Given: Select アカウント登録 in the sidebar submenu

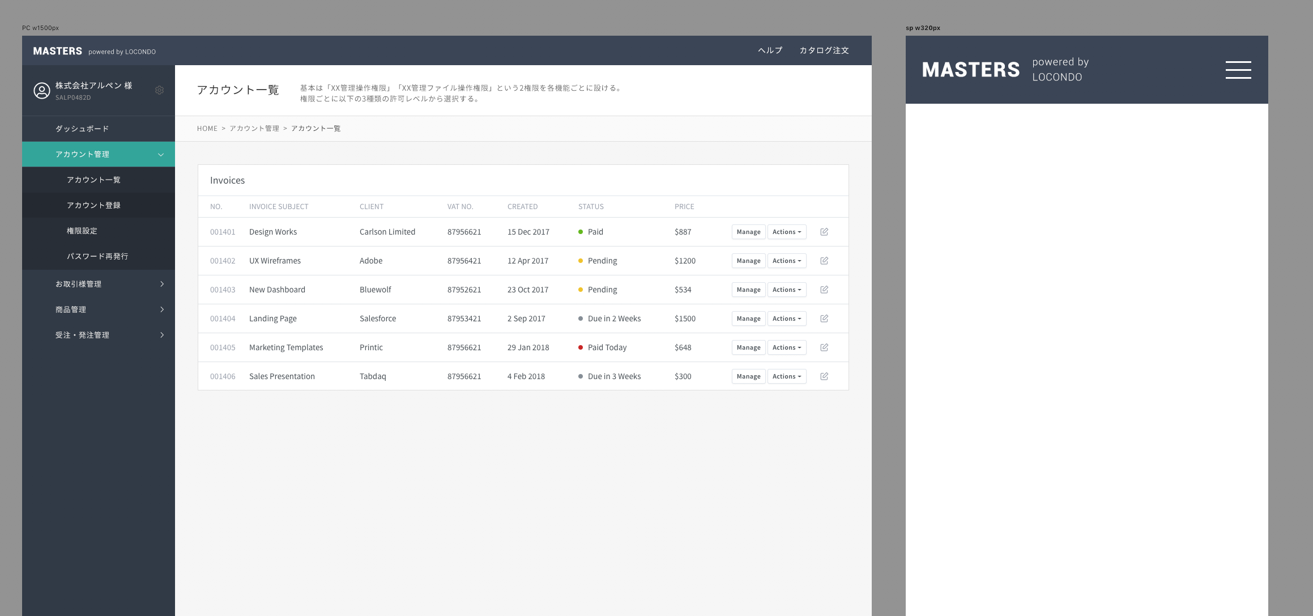Looking at the screenshot, I should coord(93,205).
